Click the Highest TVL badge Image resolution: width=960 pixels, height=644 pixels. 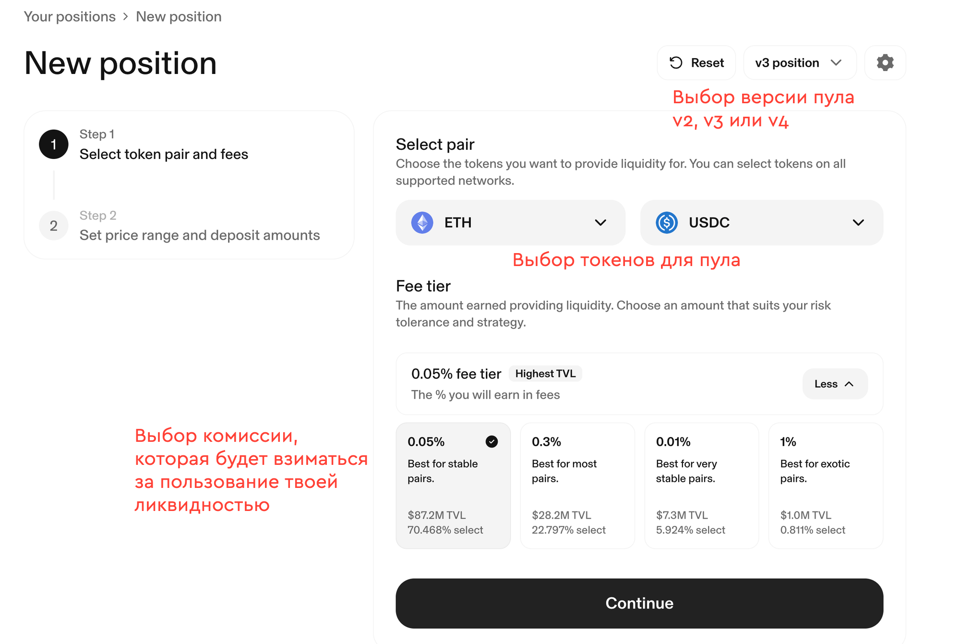click(x=545, y=374)
